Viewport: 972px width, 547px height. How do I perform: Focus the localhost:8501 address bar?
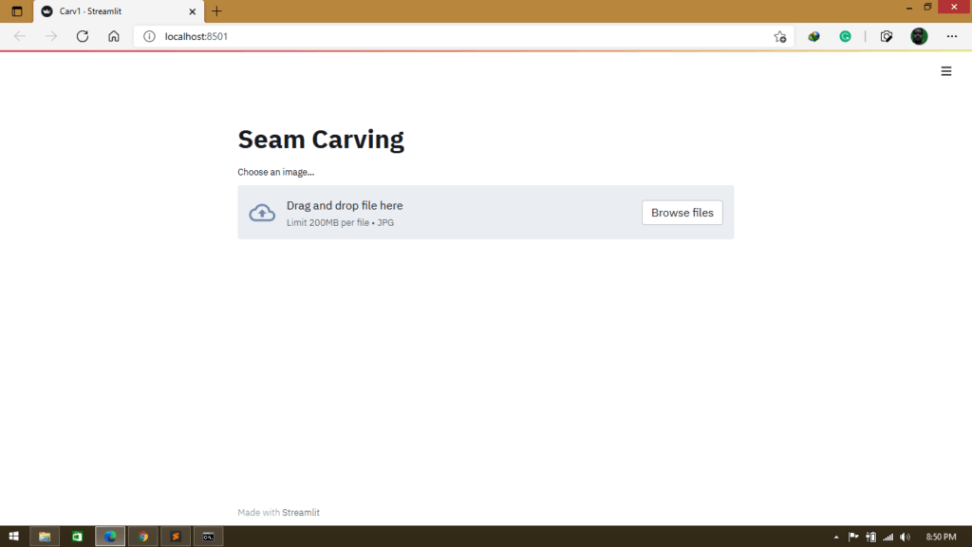456,36
